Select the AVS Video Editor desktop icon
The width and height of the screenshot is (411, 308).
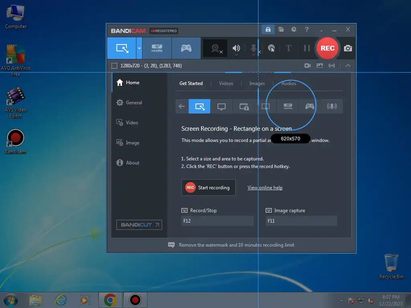tap(16, 103)
